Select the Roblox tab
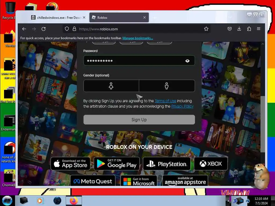The width and height of the screenshot is (275, 206). 119,17
